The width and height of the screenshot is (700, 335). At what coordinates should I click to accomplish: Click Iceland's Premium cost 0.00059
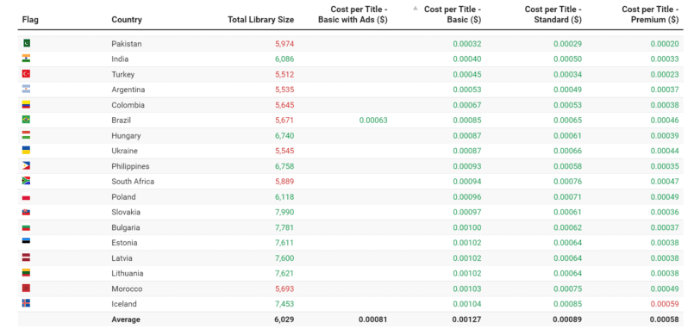coord(665,304)
